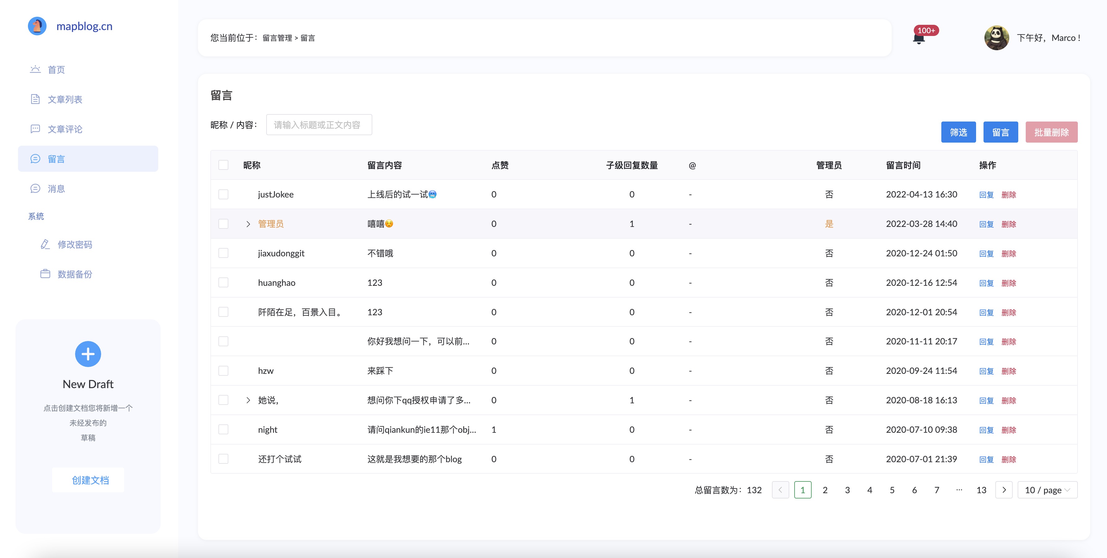Screen dimensions: 1107x558
Task: Expand the 管理员 row child replies
Action: pos(248,224)
